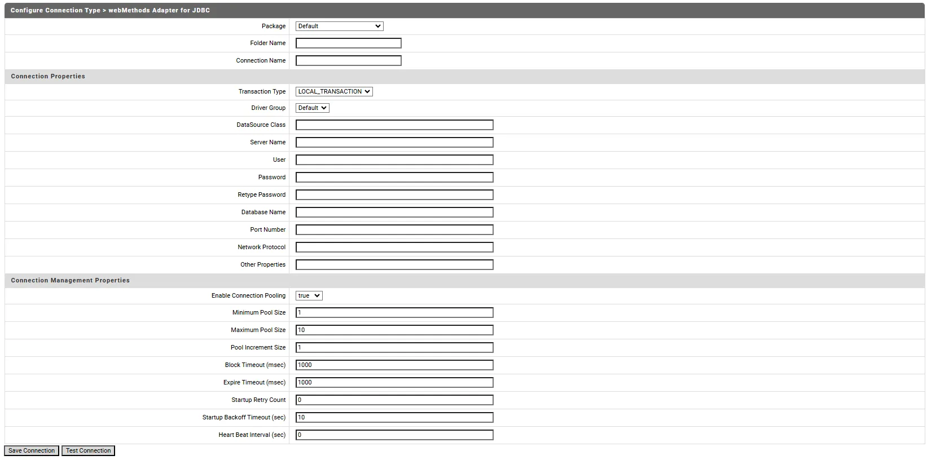Image resolution: width=927 pixels, height=460 pixels.
Task: Click the 'Connection Management Properties' section header text
Action: click(x=70, y=280)
